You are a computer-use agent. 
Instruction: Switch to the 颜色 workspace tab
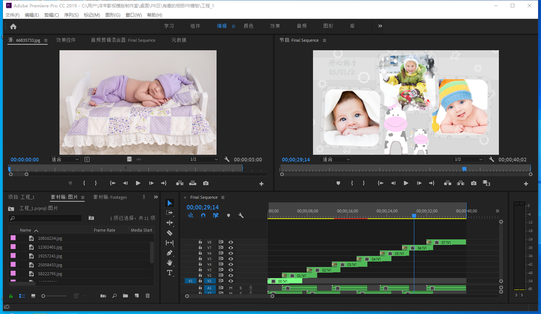click(249, 26)
